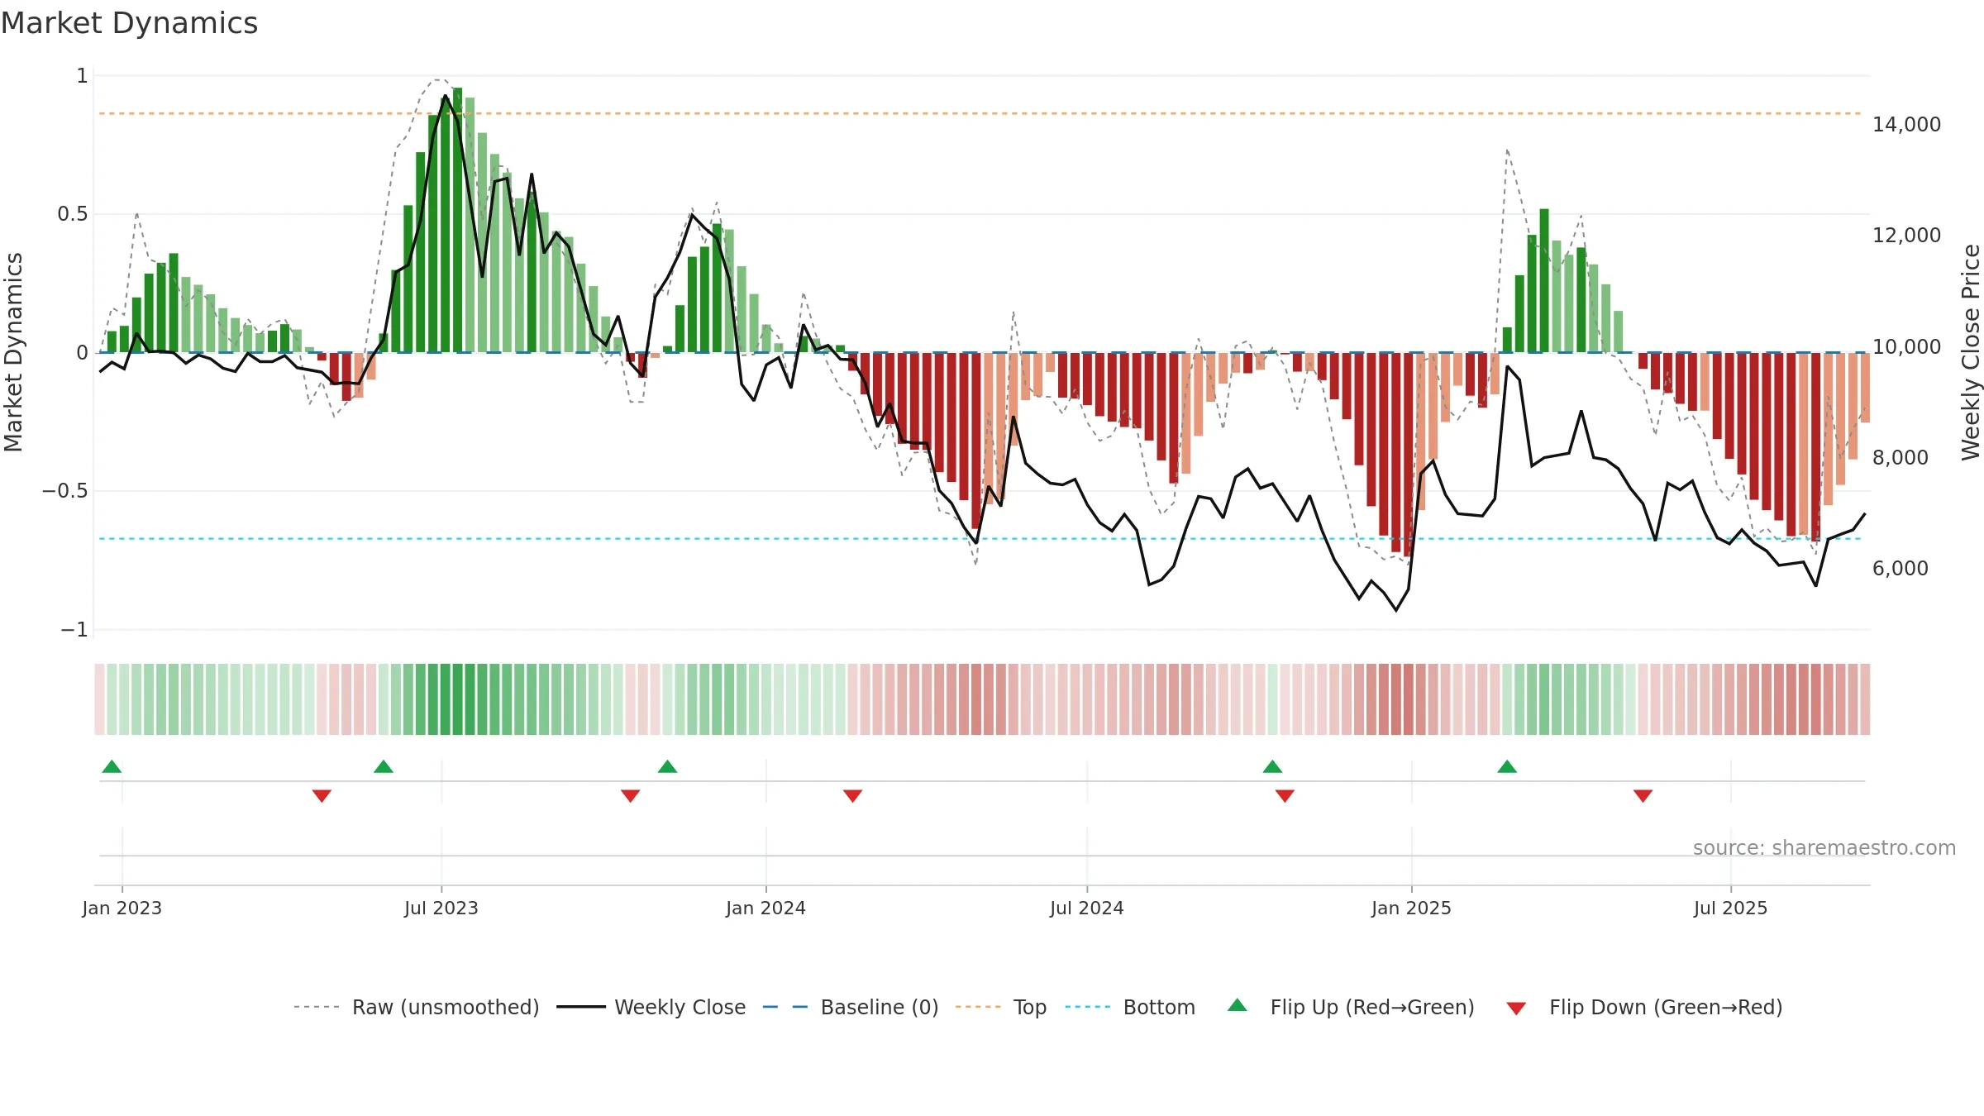
Task: Click the 10,000 price tick label
Action: [1906, 347]
